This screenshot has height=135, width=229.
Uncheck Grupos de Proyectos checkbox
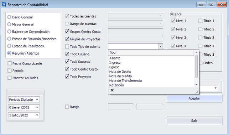[67, 39]
